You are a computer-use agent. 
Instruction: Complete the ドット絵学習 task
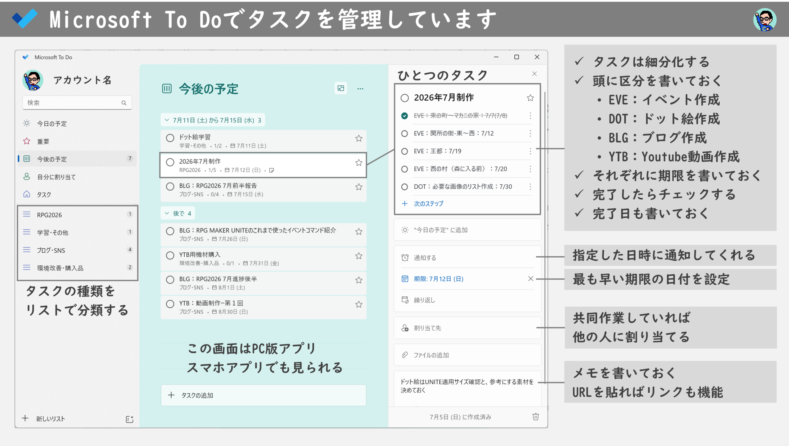pyautogui.click(x=170, y=138)
